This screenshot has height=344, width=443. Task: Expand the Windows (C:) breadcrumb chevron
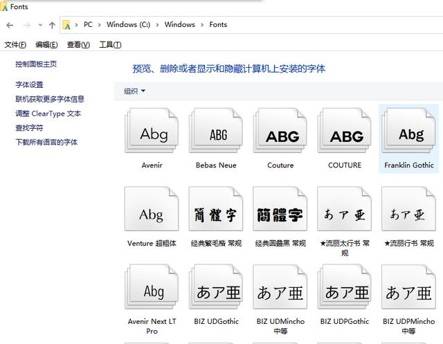(158, 25)
